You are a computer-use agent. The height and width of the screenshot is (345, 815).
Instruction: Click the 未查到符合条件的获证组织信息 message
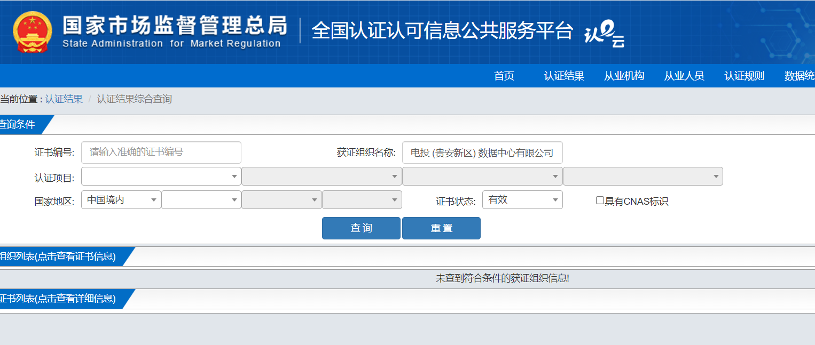click(502, 278)
